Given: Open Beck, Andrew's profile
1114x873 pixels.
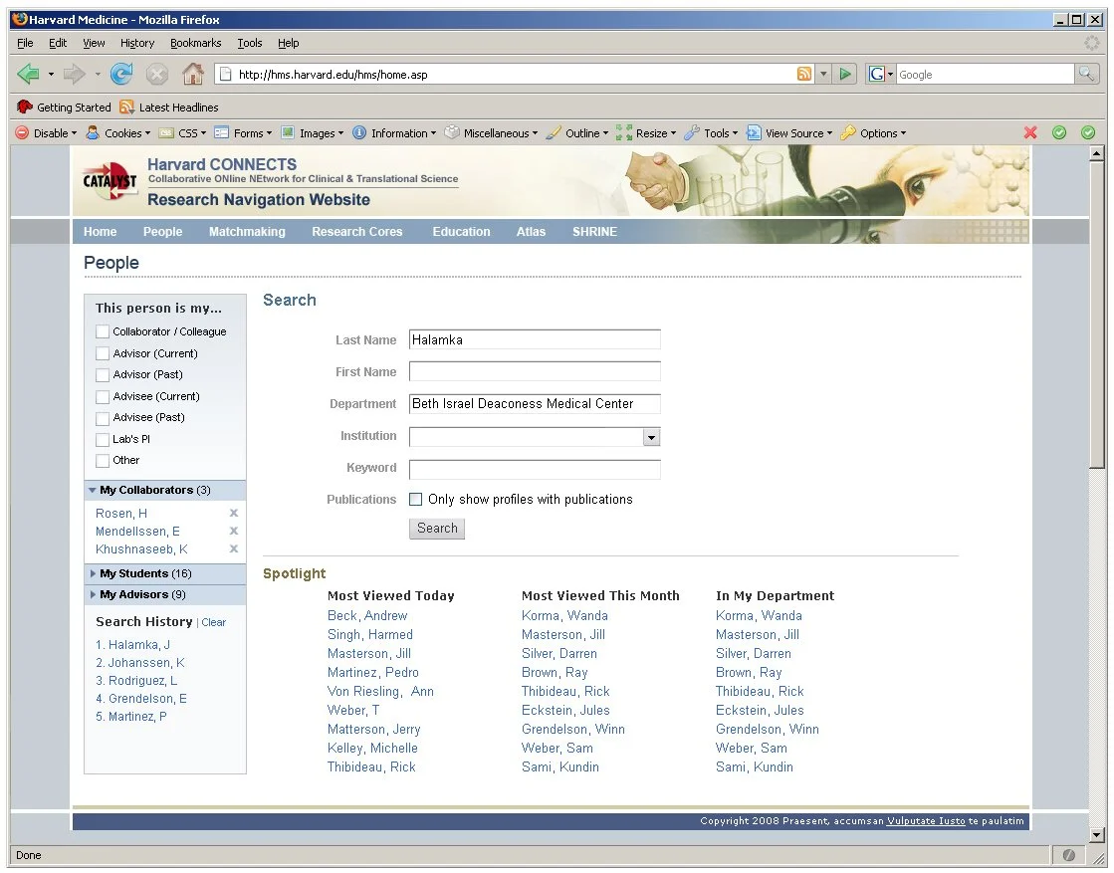Looking at the screenshot, I should click(367, 616).
